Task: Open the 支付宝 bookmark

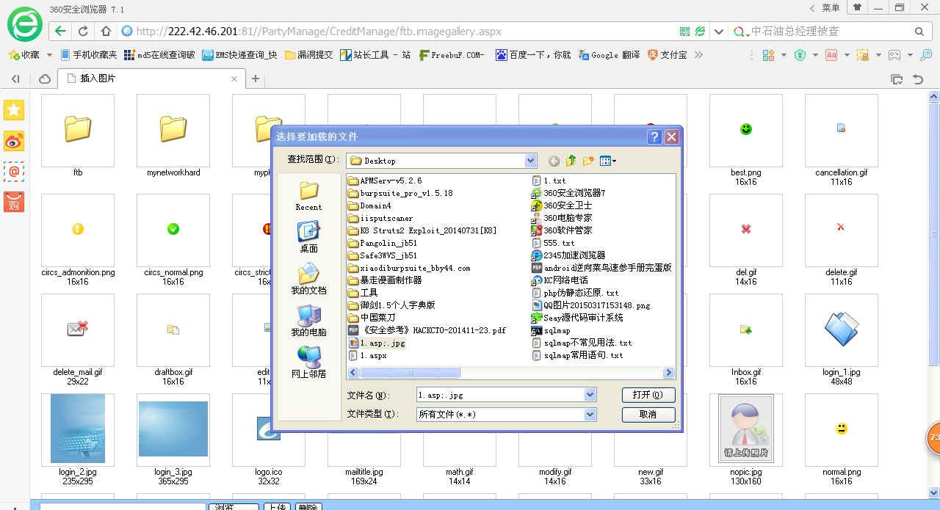Action: point(668,55)
